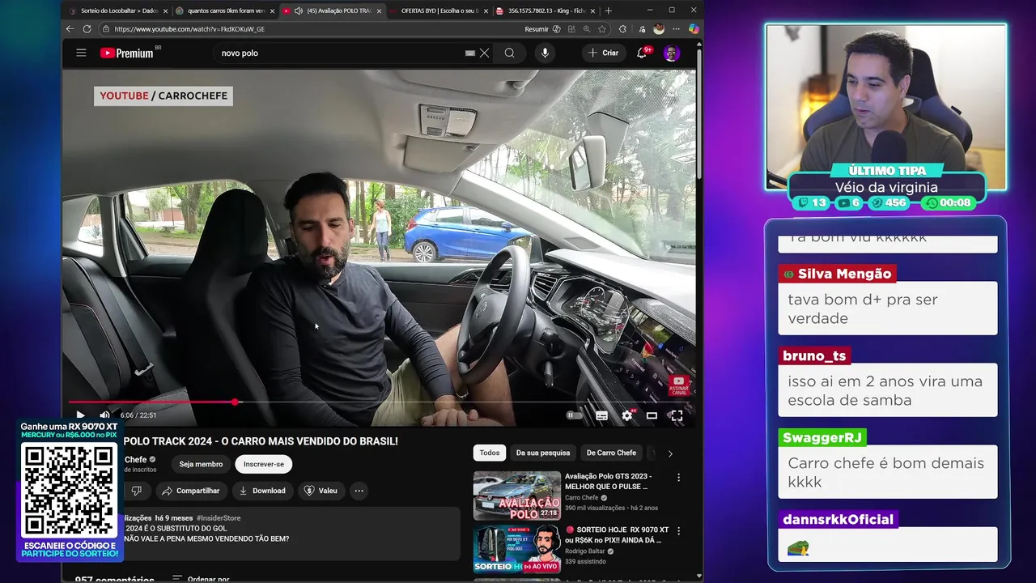Open 'Rodrigo Baltar' channel name
The width and height of the screenshot is (1036, 583).
(586, 551)
